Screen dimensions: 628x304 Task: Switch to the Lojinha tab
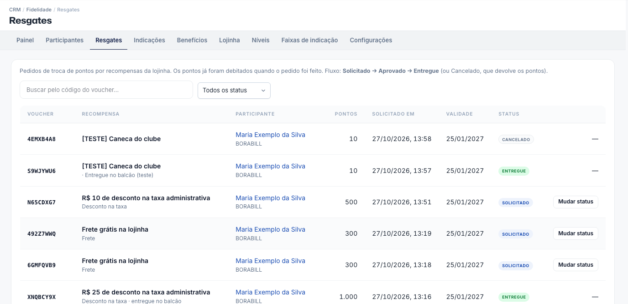pyautogui.click(x=230, y=40)
